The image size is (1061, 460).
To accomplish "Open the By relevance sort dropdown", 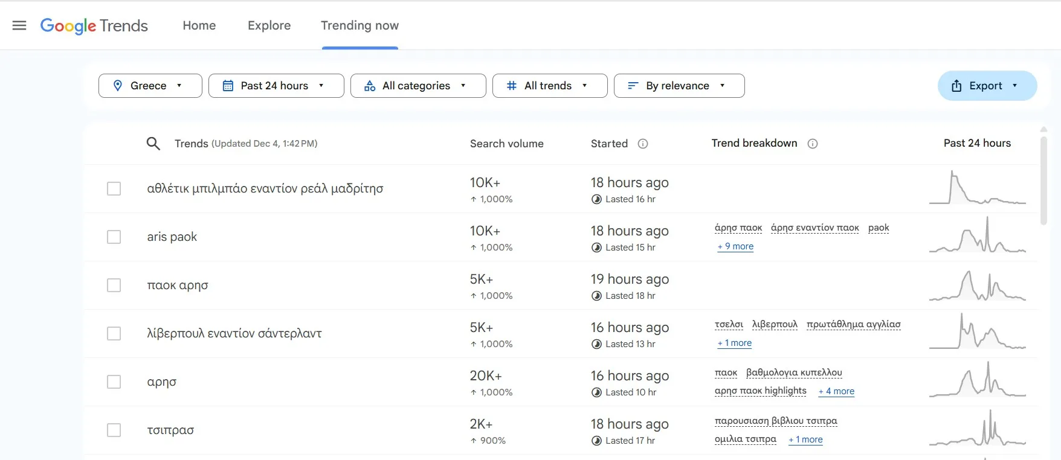I will pyautogui.click(x=679, y=86).
